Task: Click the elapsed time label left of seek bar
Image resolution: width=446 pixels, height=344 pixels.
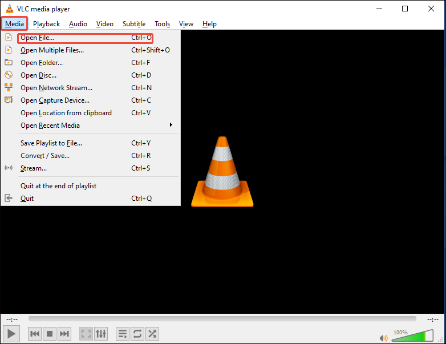Action: tap(12, 319)
